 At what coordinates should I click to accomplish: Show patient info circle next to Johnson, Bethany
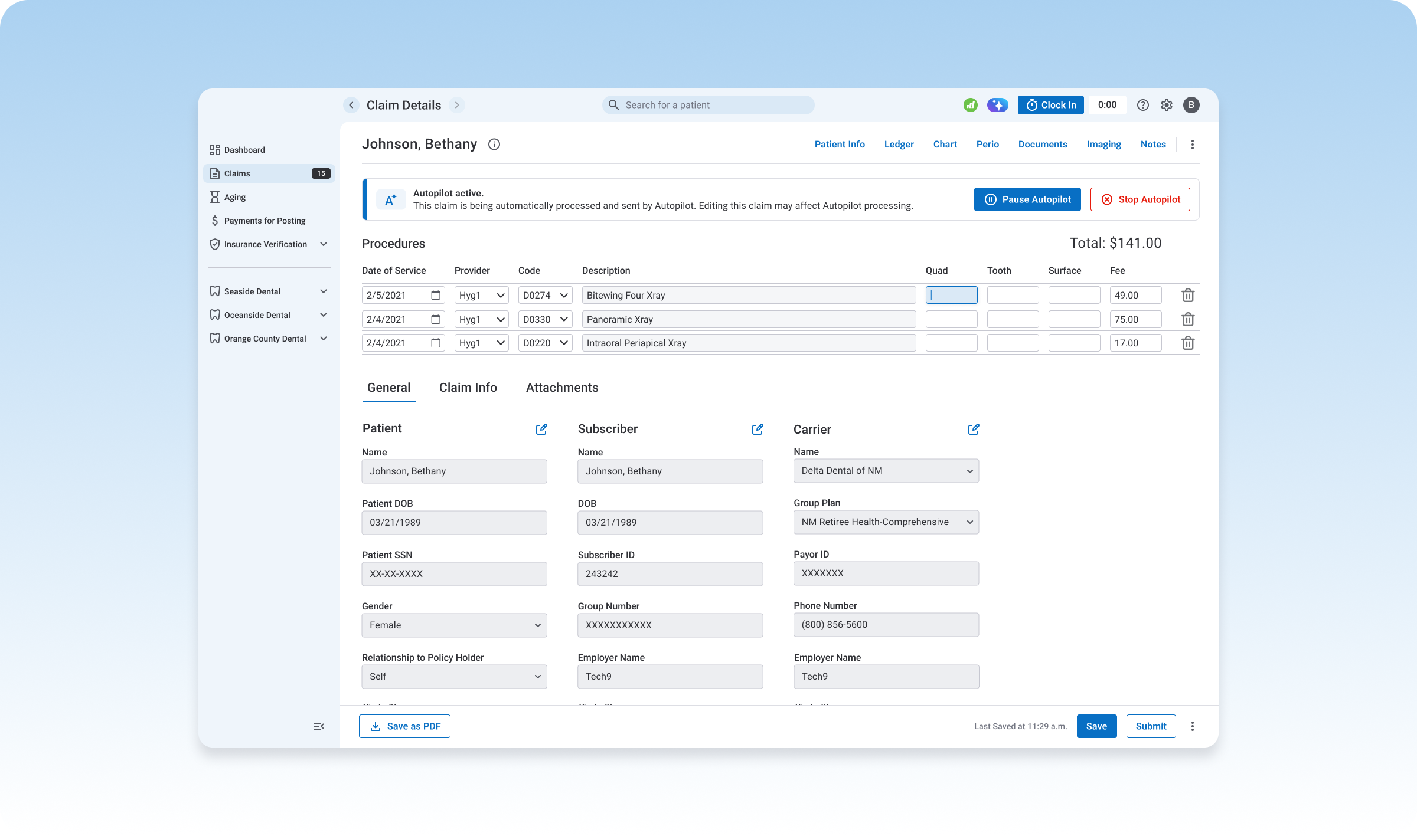pyautogui.click(x=494, y=145)
